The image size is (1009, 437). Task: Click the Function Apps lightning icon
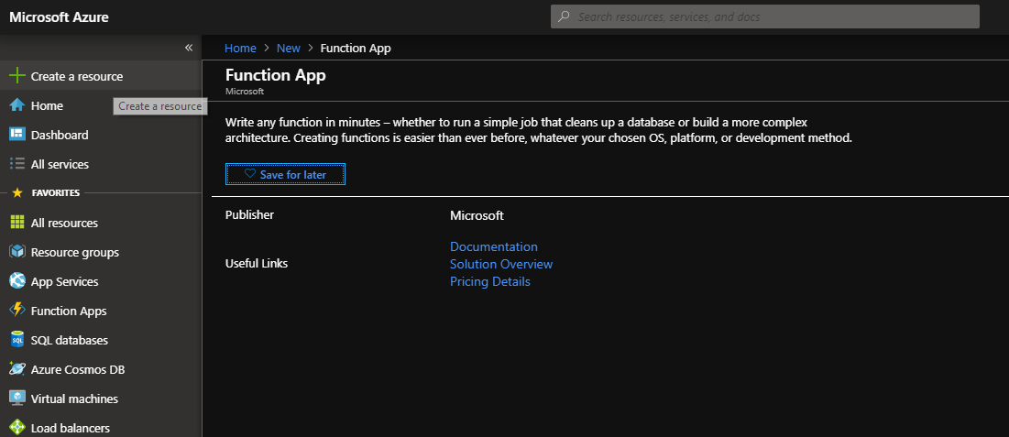[17, 311]
